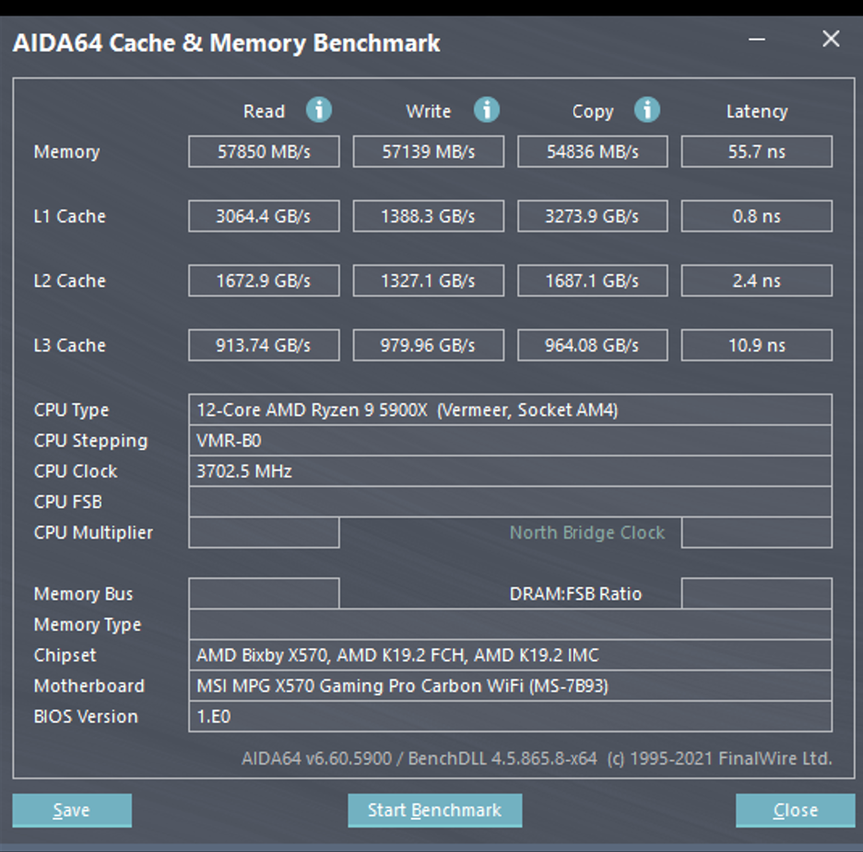Select L2 Cache Latency 2.4 ns

tap(757, 280)
